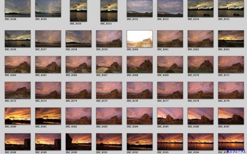This screenshot has width=247, height=154.
Task: Pick the DSC_8164 church thumbnail
Action: (x=18, y=64)
